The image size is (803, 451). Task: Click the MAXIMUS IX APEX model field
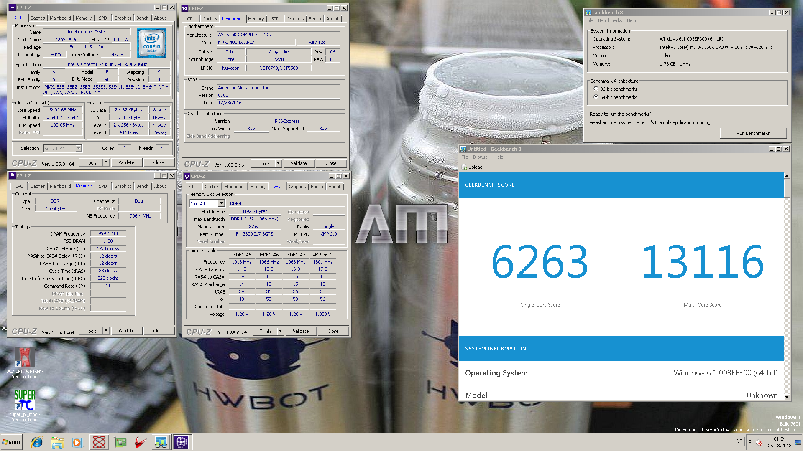[256, 42]
